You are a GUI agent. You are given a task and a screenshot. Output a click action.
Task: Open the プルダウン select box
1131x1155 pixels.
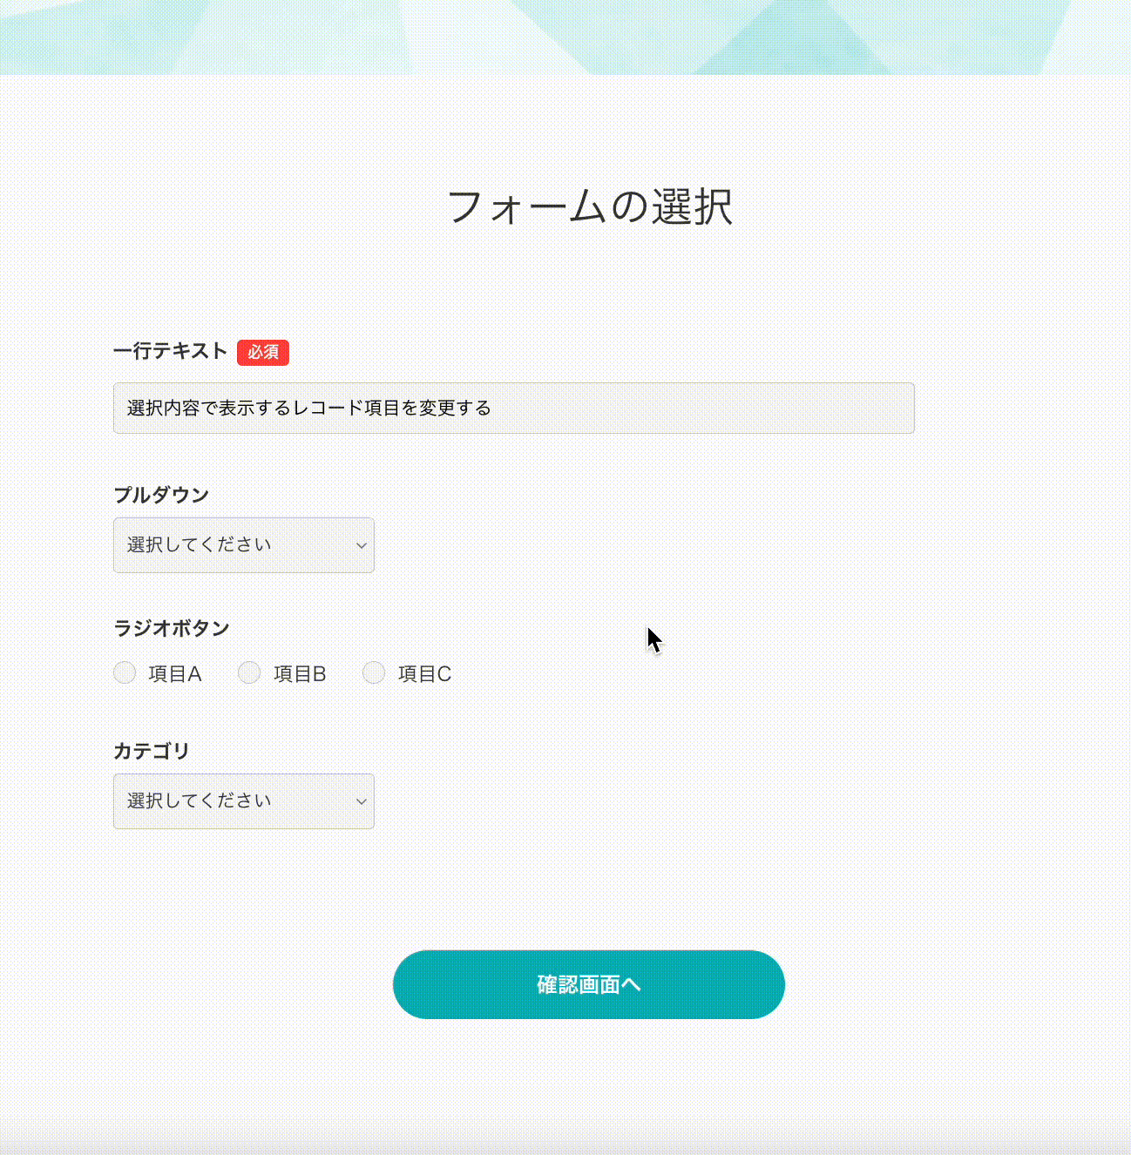(243, 545)
